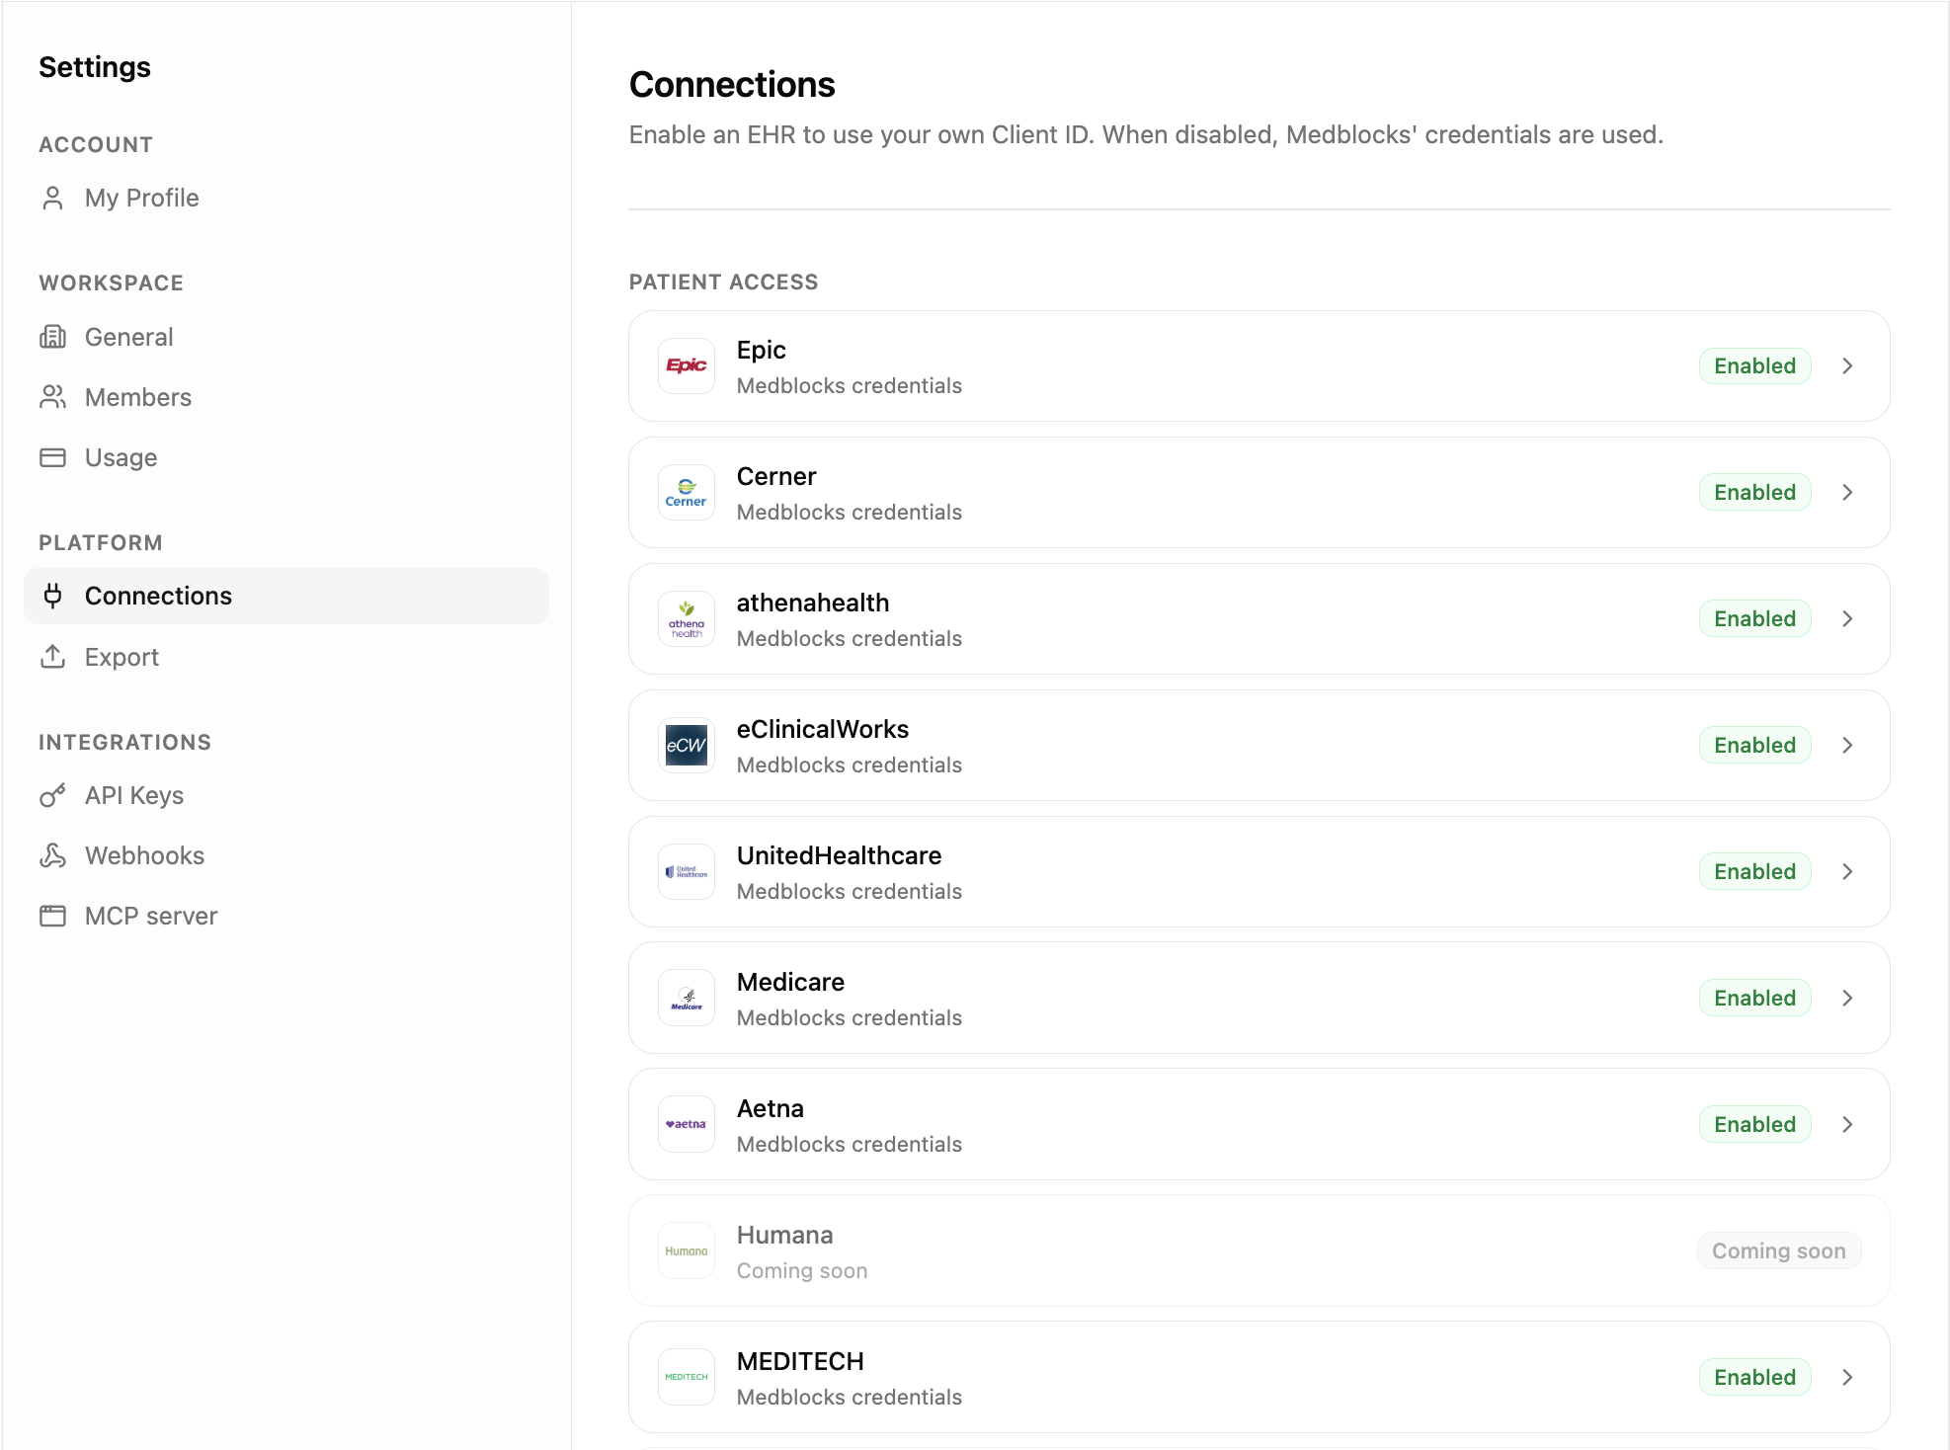The width and height of the screenshot is (1950, 1450).
Task: Click the Humana connection name
Action: click(784, 1235)
